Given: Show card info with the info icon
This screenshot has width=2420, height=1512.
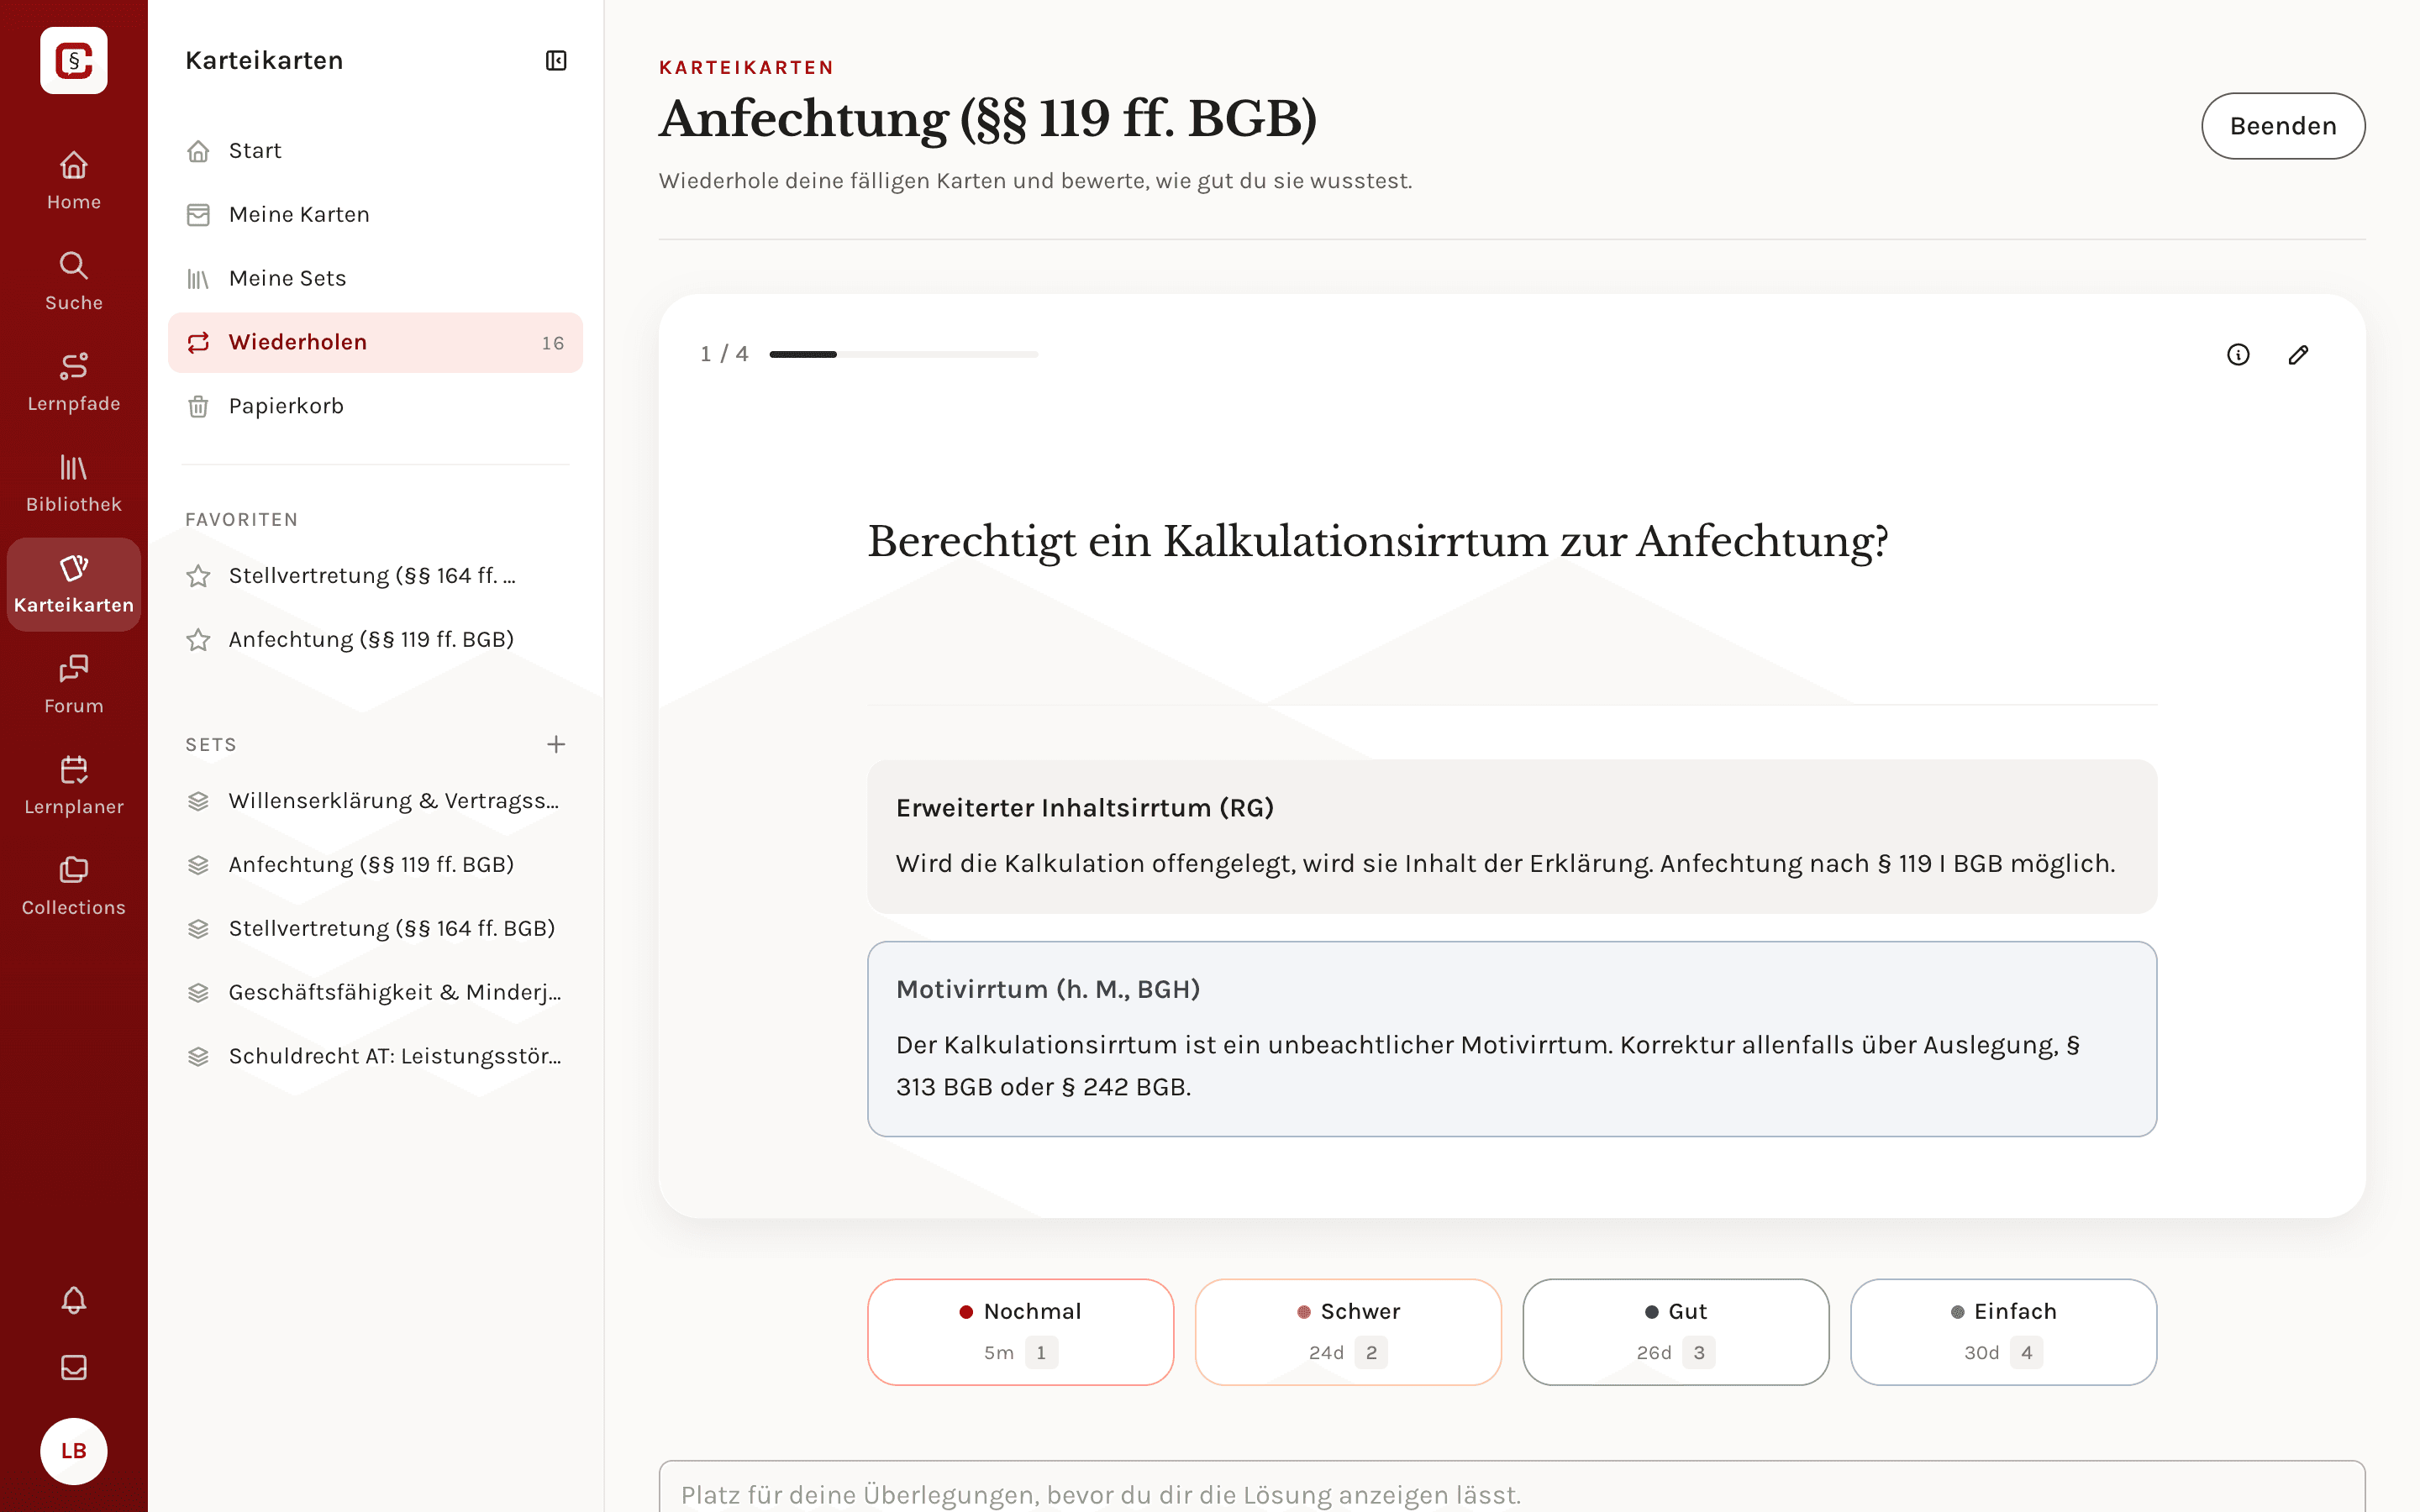Looking at the screenshot, I should (2238, 354).
